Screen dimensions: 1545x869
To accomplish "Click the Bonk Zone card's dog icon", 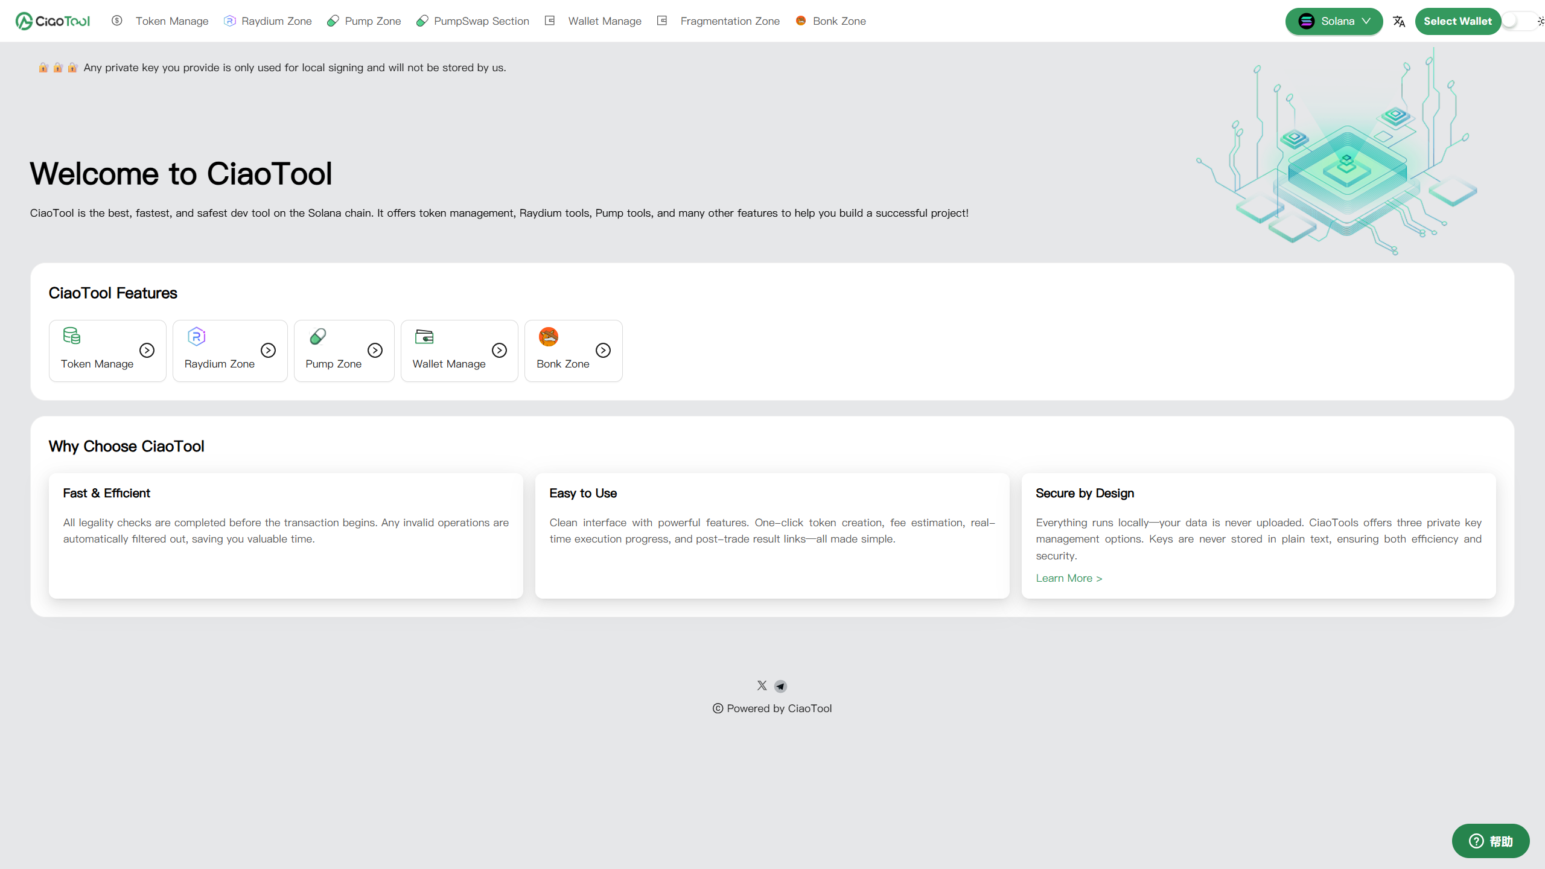I will 549,336.
